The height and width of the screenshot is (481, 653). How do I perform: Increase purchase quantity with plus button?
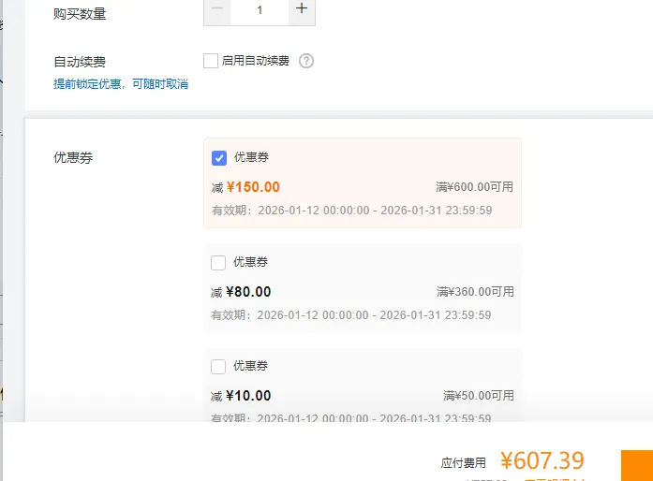[302, 11]
